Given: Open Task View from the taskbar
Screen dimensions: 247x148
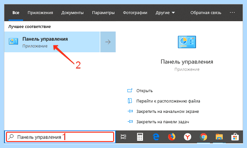Looking at the screenshot, I should point(123,137).
